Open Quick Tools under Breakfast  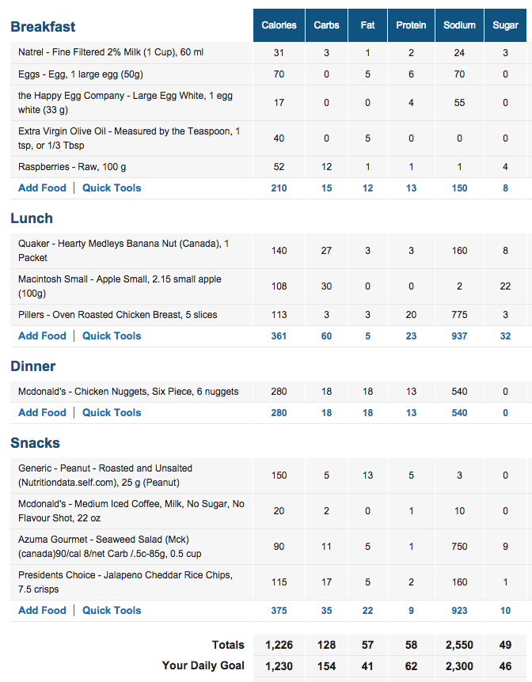tap(112, 188)
